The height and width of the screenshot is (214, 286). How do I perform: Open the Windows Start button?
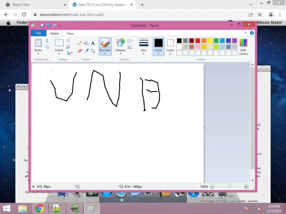(7, 208)
